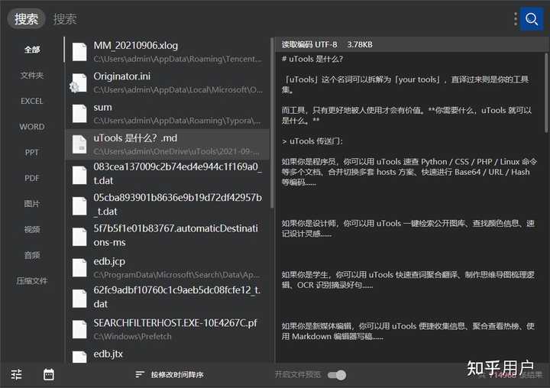Select 62fc9adbf10760c1c9aeb5dc08fcfe12_t.dat file name
Viewport: 550px width, 388px height.
click(176, 297)
